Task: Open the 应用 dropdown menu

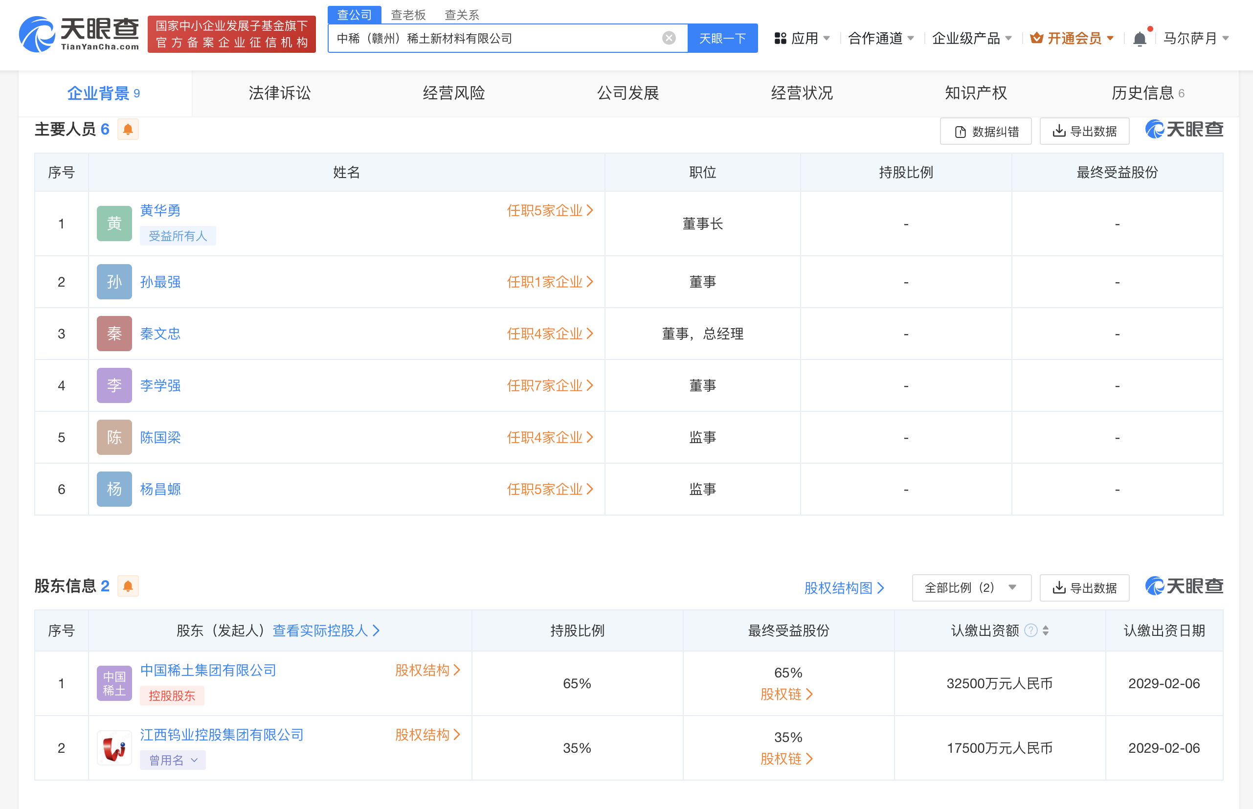Action: pos(802,38)
